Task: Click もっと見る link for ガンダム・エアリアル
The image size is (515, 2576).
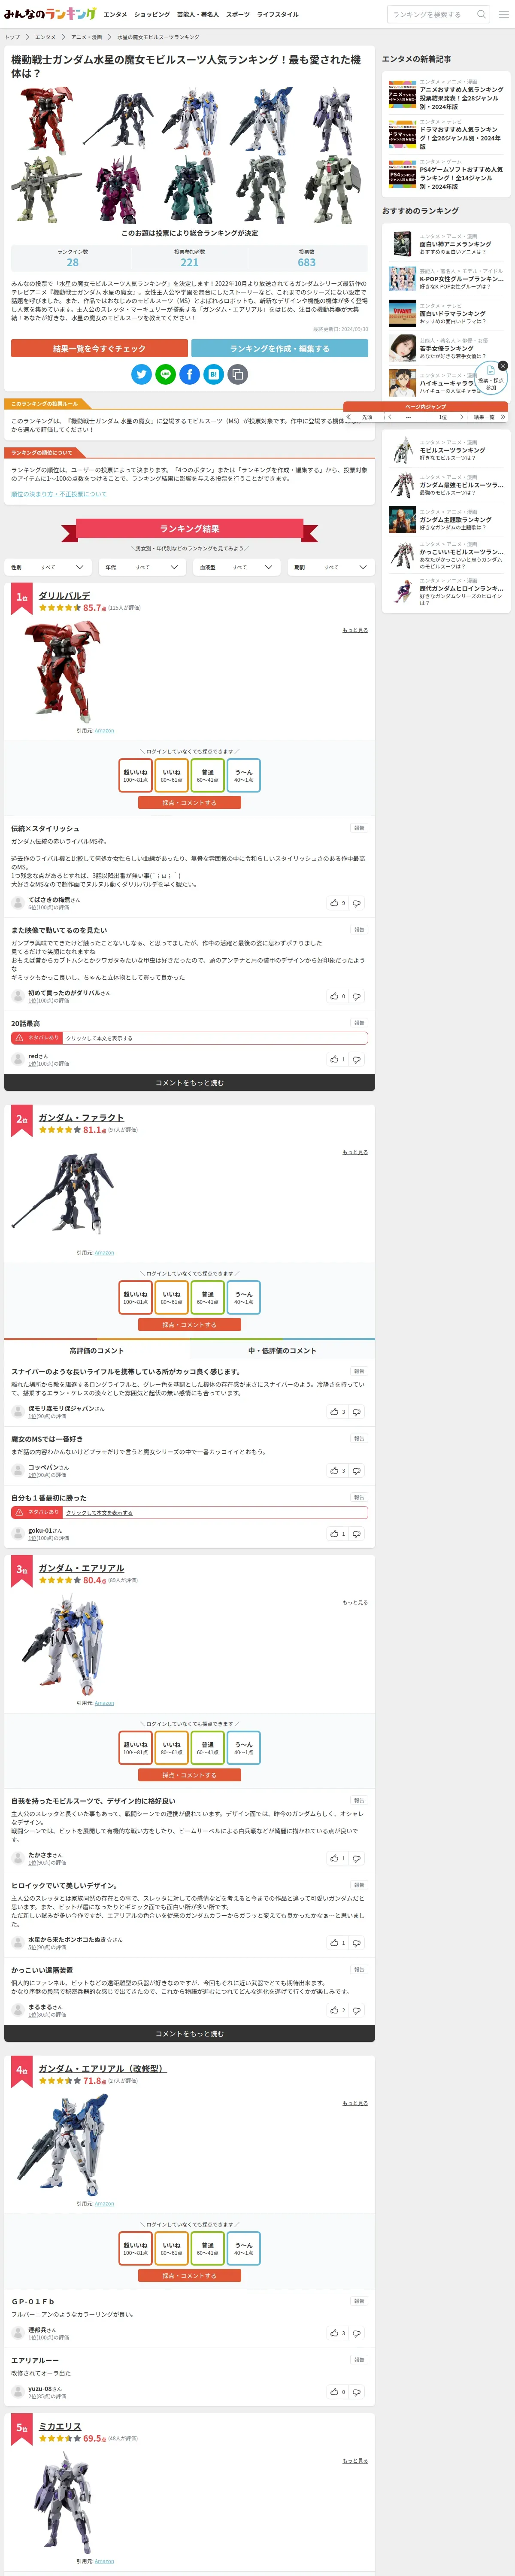Action: (x=355, y=1602)
